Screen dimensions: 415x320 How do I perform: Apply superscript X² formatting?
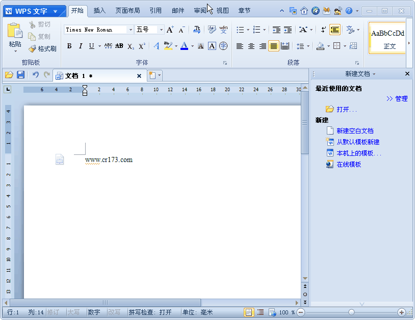tap(142, 46)
